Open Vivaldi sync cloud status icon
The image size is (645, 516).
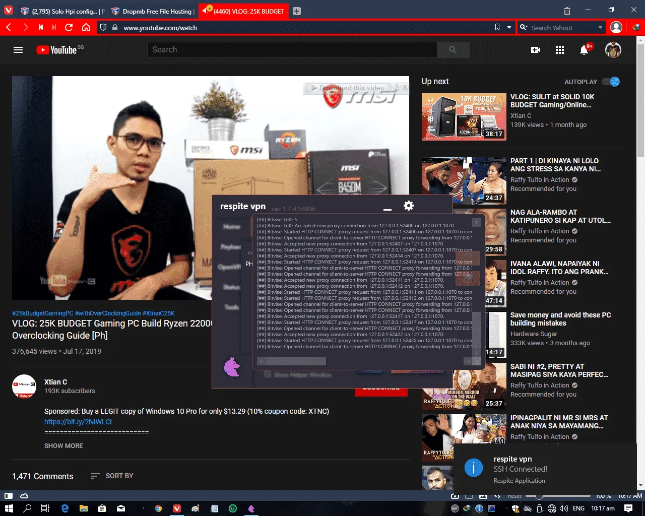[x=24, y=496]
